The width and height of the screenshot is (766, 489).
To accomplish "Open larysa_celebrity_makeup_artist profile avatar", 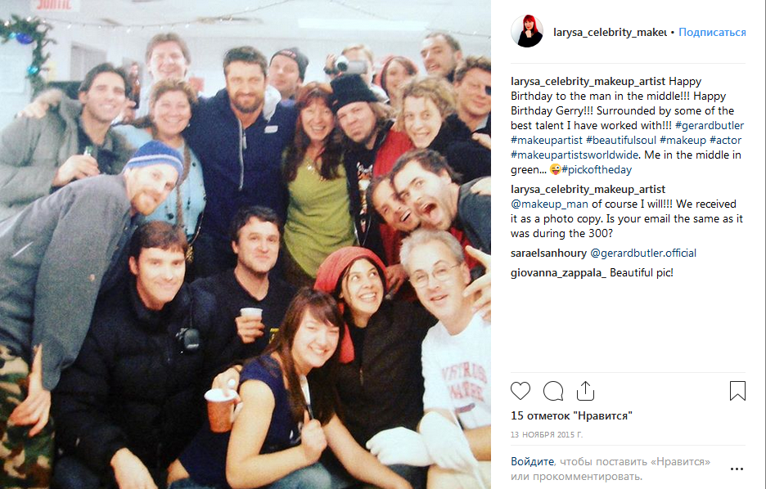I will pos(527,32).
